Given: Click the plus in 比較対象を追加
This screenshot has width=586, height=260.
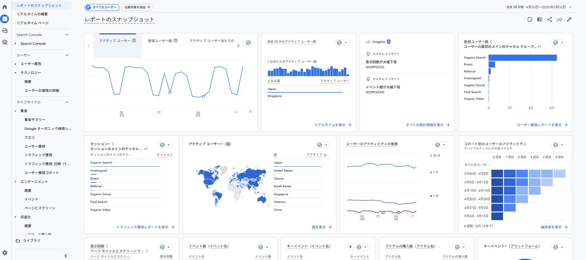Looking at the screenshot, I should click(149, 7).
